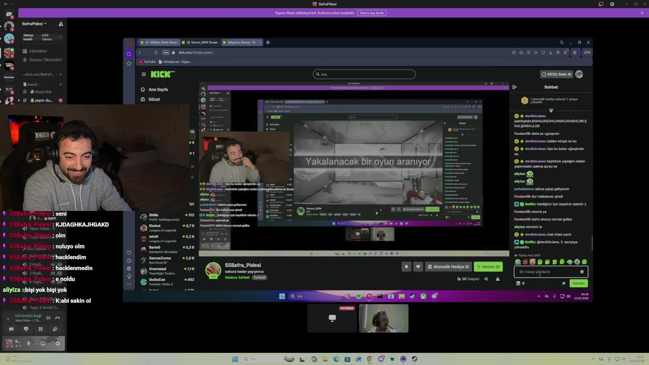Screen dimensions: 649x365
Task: Click Opera bookmarks star sidebar icon
Action: point(129,63)
